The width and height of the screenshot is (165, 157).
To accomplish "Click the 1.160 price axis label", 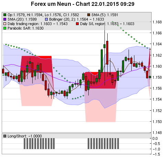I will coord(157,66).
